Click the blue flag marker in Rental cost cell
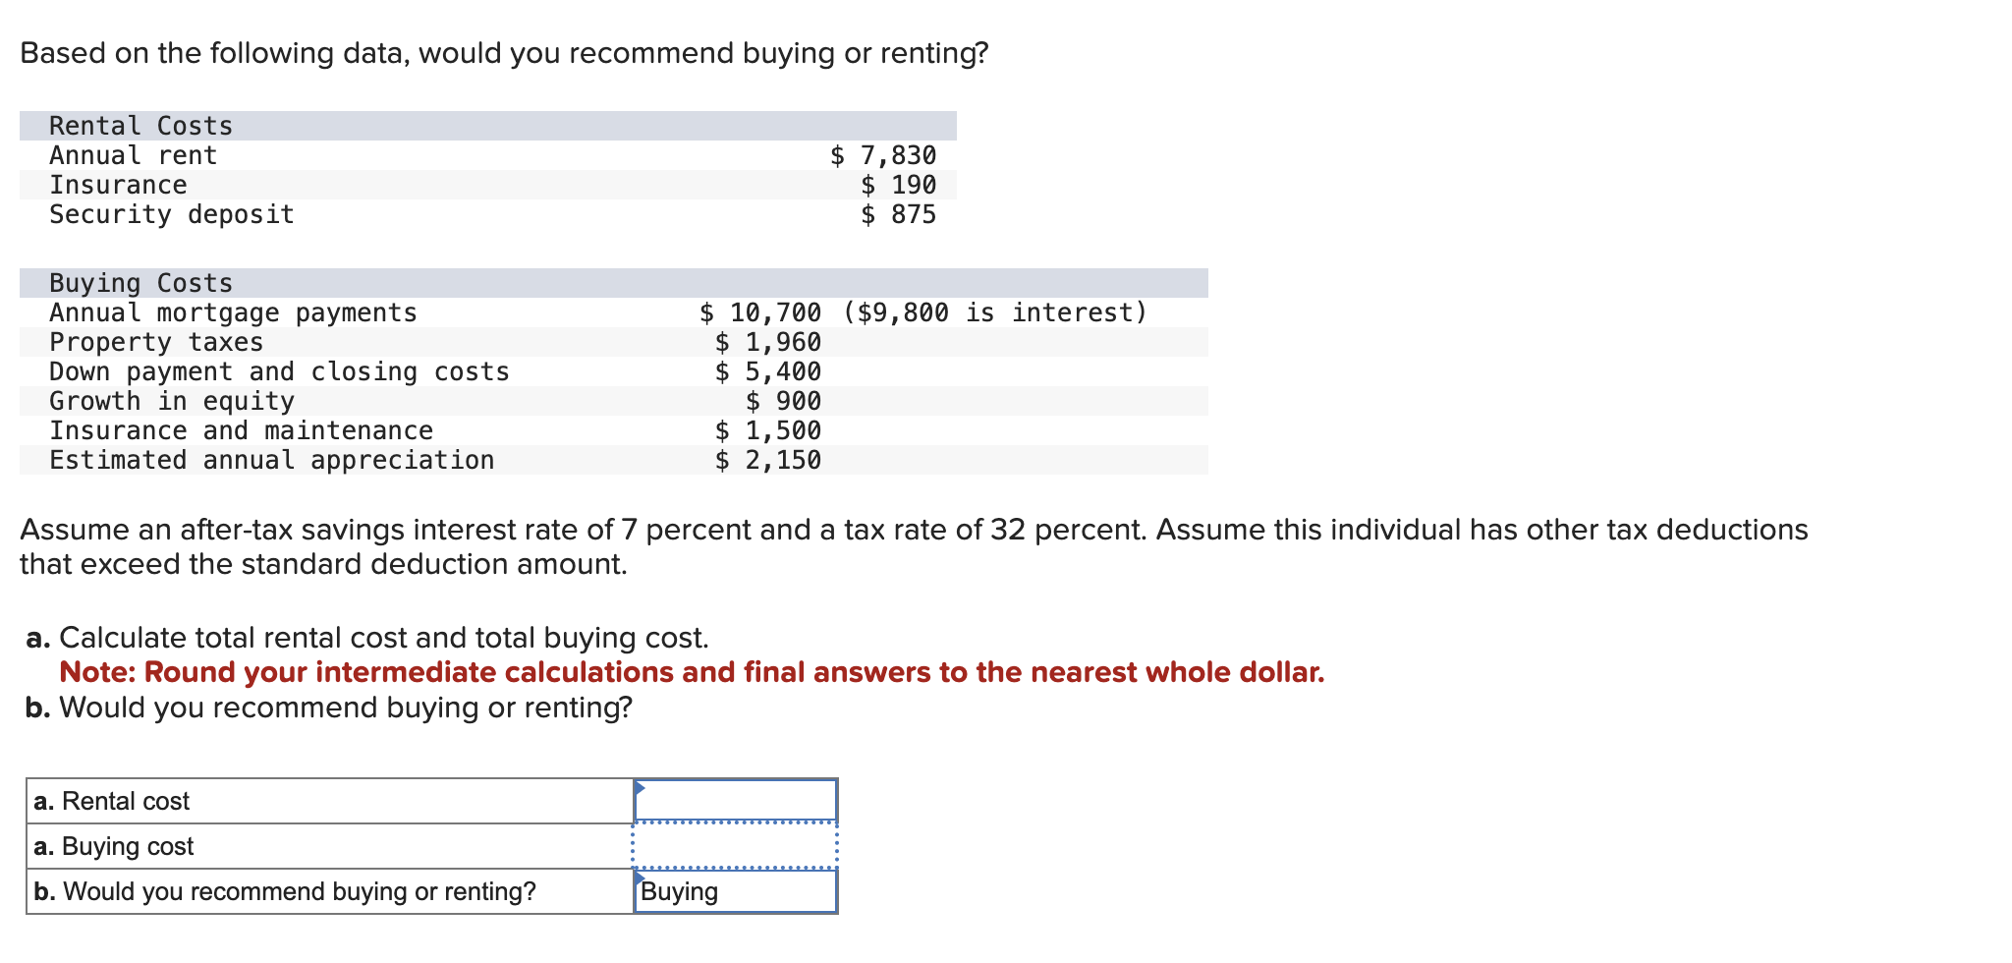 (x=641, y=788)
